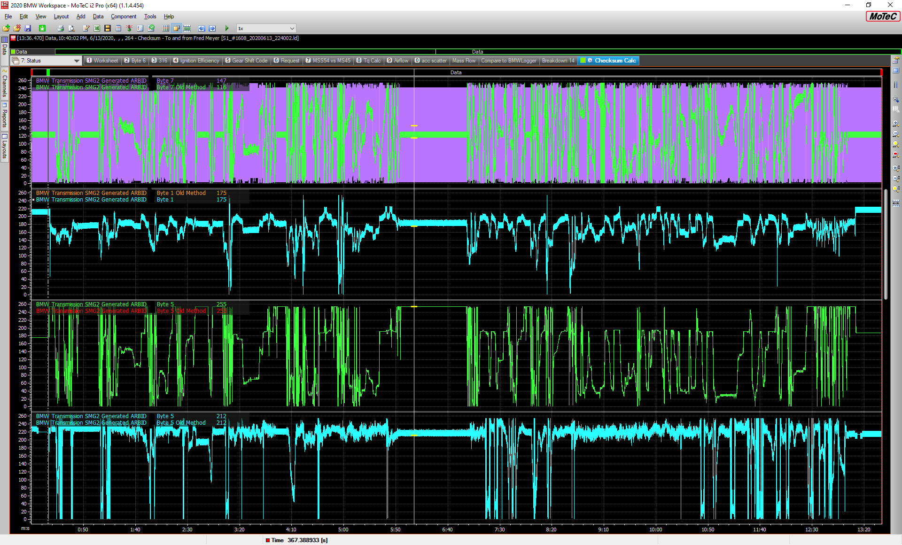Viewport: 902px width, 545px height.
Task: Expand the Channels side panel
Action: [5, 85]
